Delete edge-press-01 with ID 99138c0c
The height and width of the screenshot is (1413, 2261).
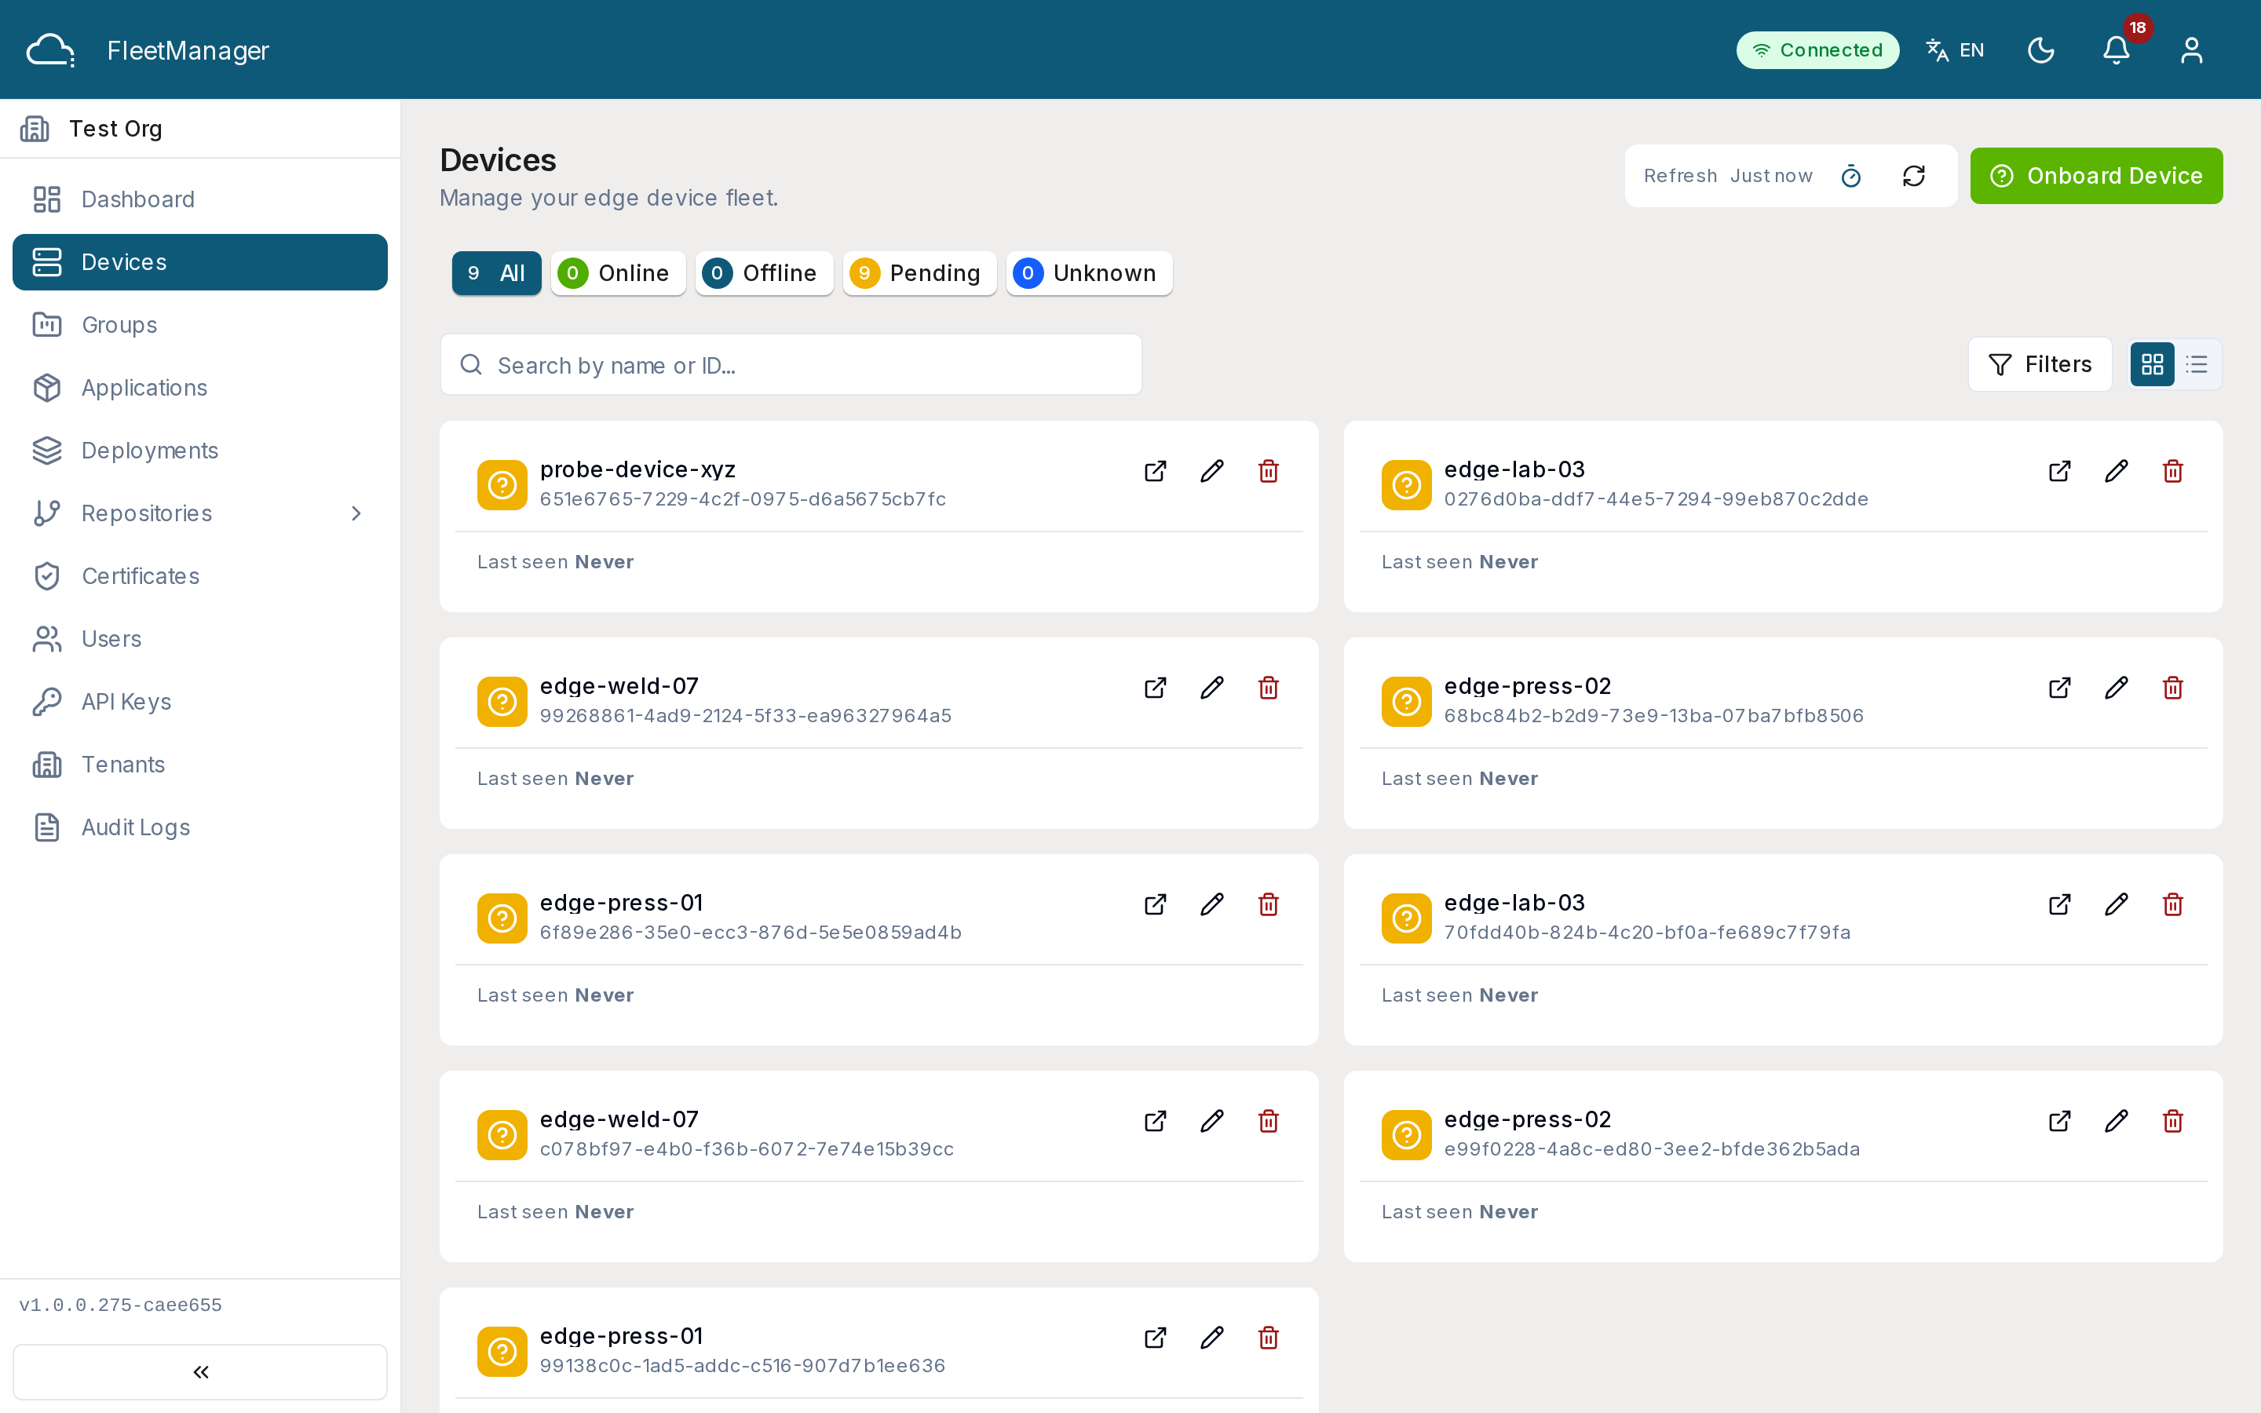tap(1268, 1338)
